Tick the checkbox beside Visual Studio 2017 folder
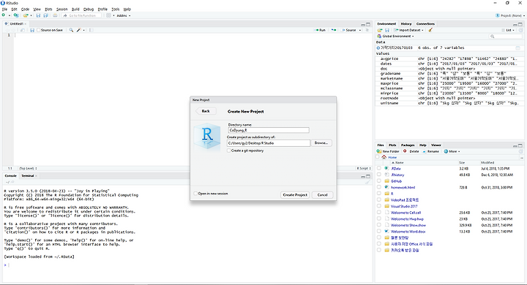This screenshot has width=527, height=285. point(379,207)
